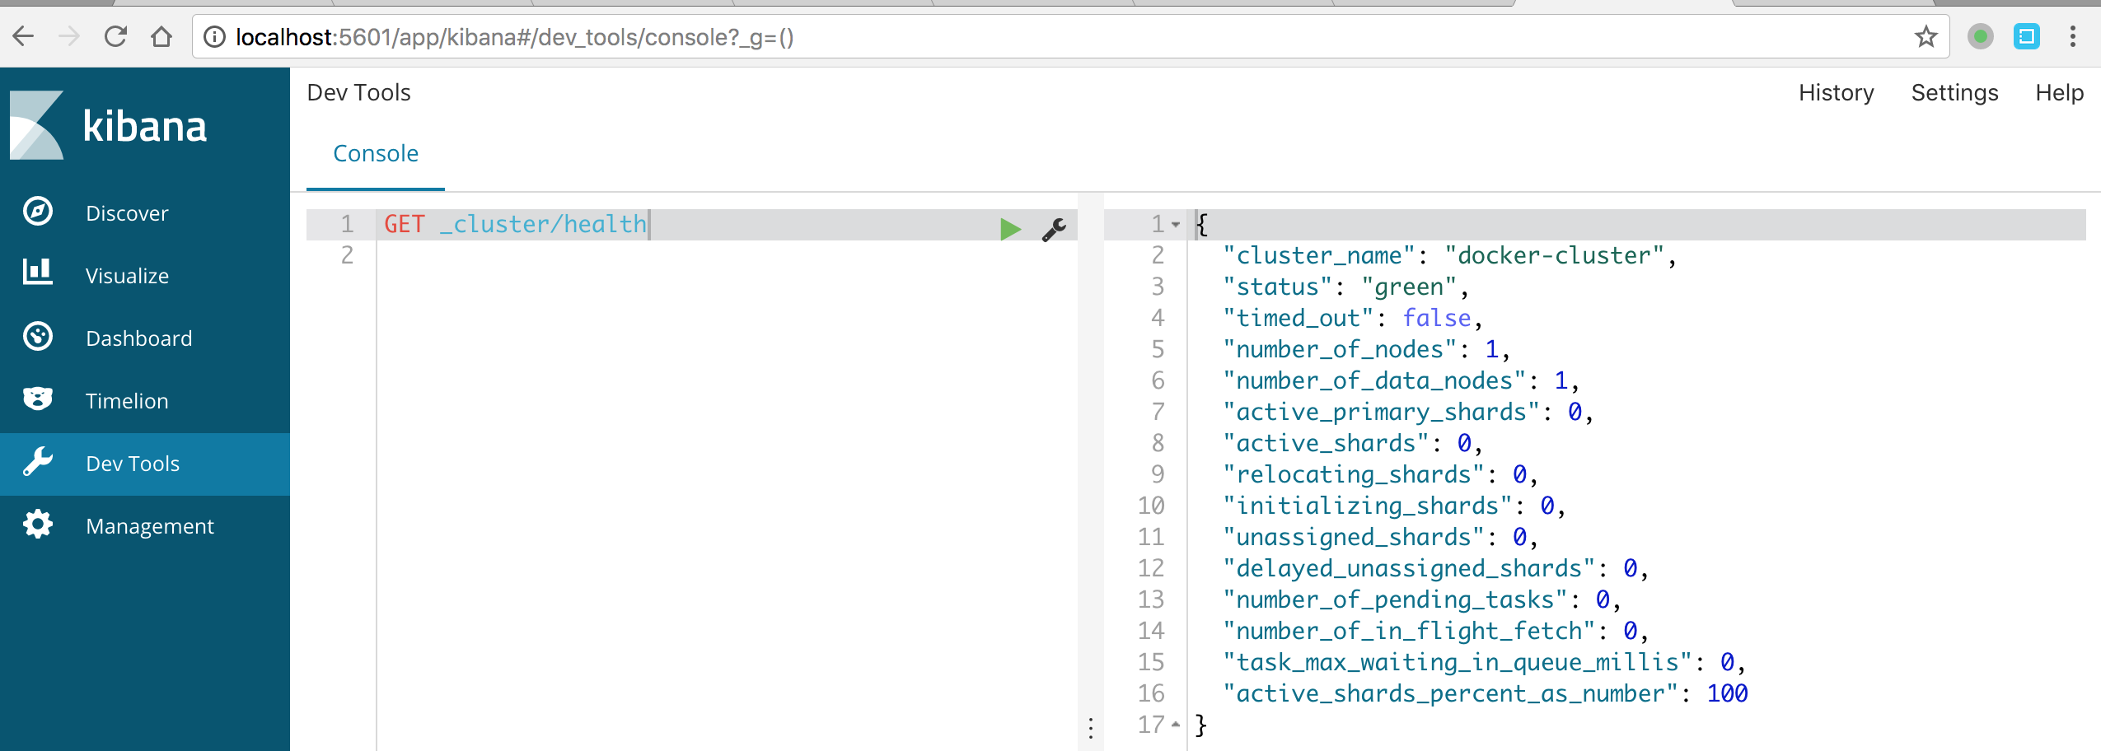Run the request with green play button

[x=1010, y=229]
